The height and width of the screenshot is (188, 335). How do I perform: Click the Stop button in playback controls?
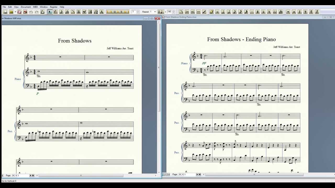tap(114, 12)
